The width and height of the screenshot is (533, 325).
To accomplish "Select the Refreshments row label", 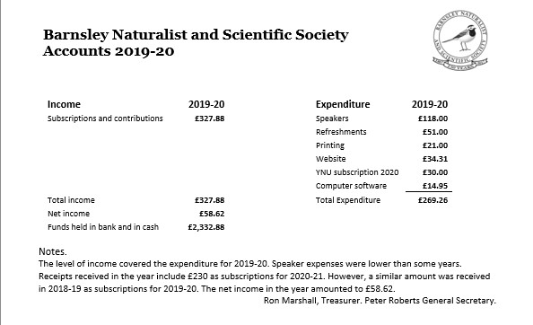I will pos(341,132).
